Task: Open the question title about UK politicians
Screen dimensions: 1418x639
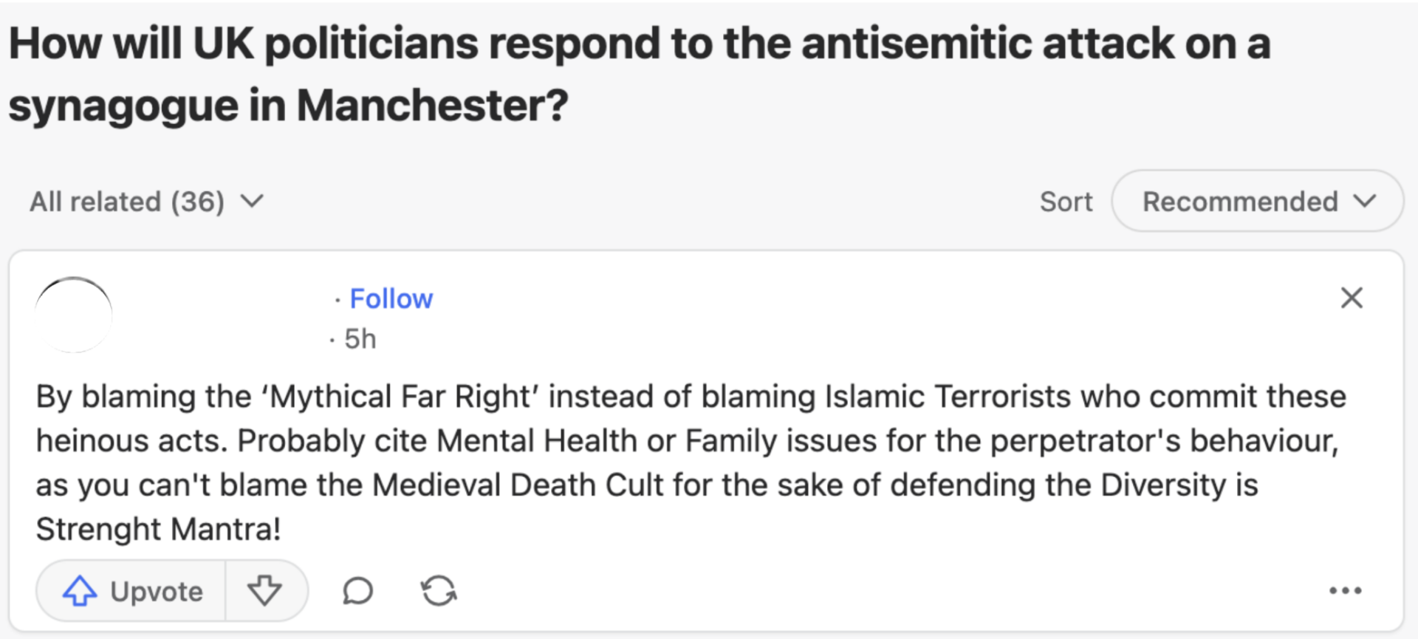Action: (x=639, y=44)
